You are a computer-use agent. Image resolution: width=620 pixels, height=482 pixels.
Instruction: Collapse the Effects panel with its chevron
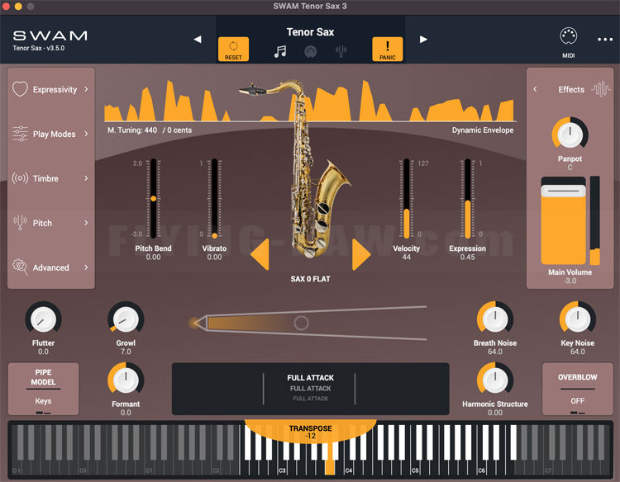point(535,89)
